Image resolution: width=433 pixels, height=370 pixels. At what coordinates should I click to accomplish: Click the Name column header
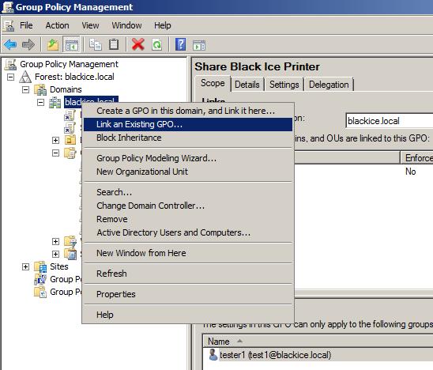click(x=318, y=342)
